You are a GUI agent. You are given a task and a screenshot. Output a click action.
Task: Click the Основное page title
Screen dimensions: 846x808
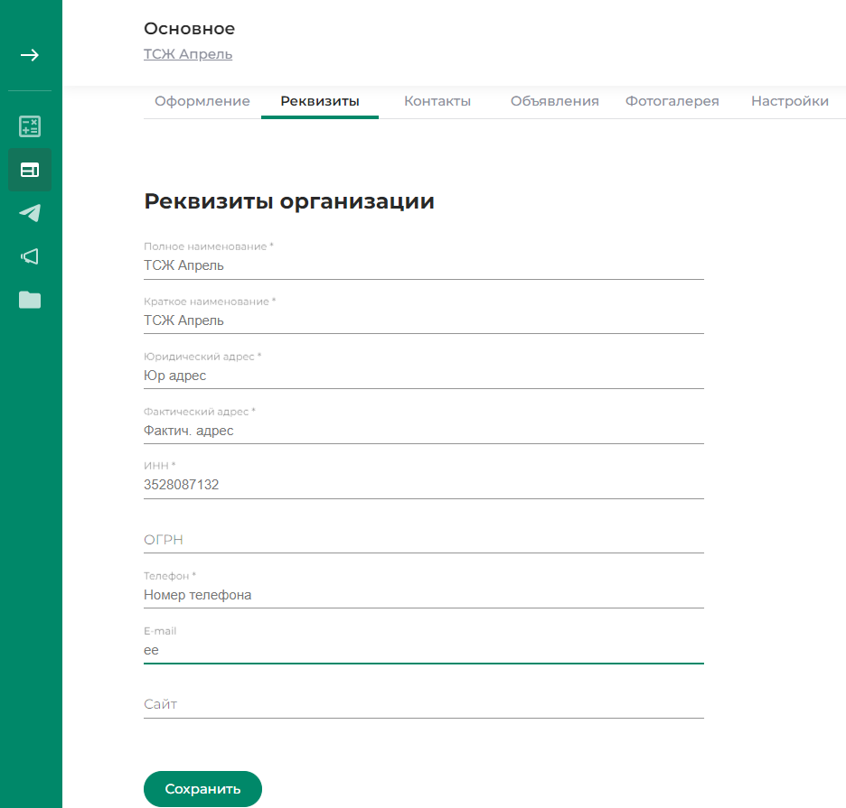(x=190, y=29)
